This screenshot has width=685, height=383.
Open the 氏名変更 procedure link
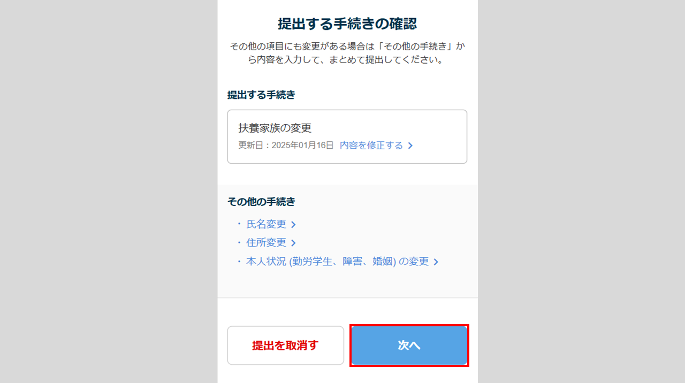(x=266, y=224)
